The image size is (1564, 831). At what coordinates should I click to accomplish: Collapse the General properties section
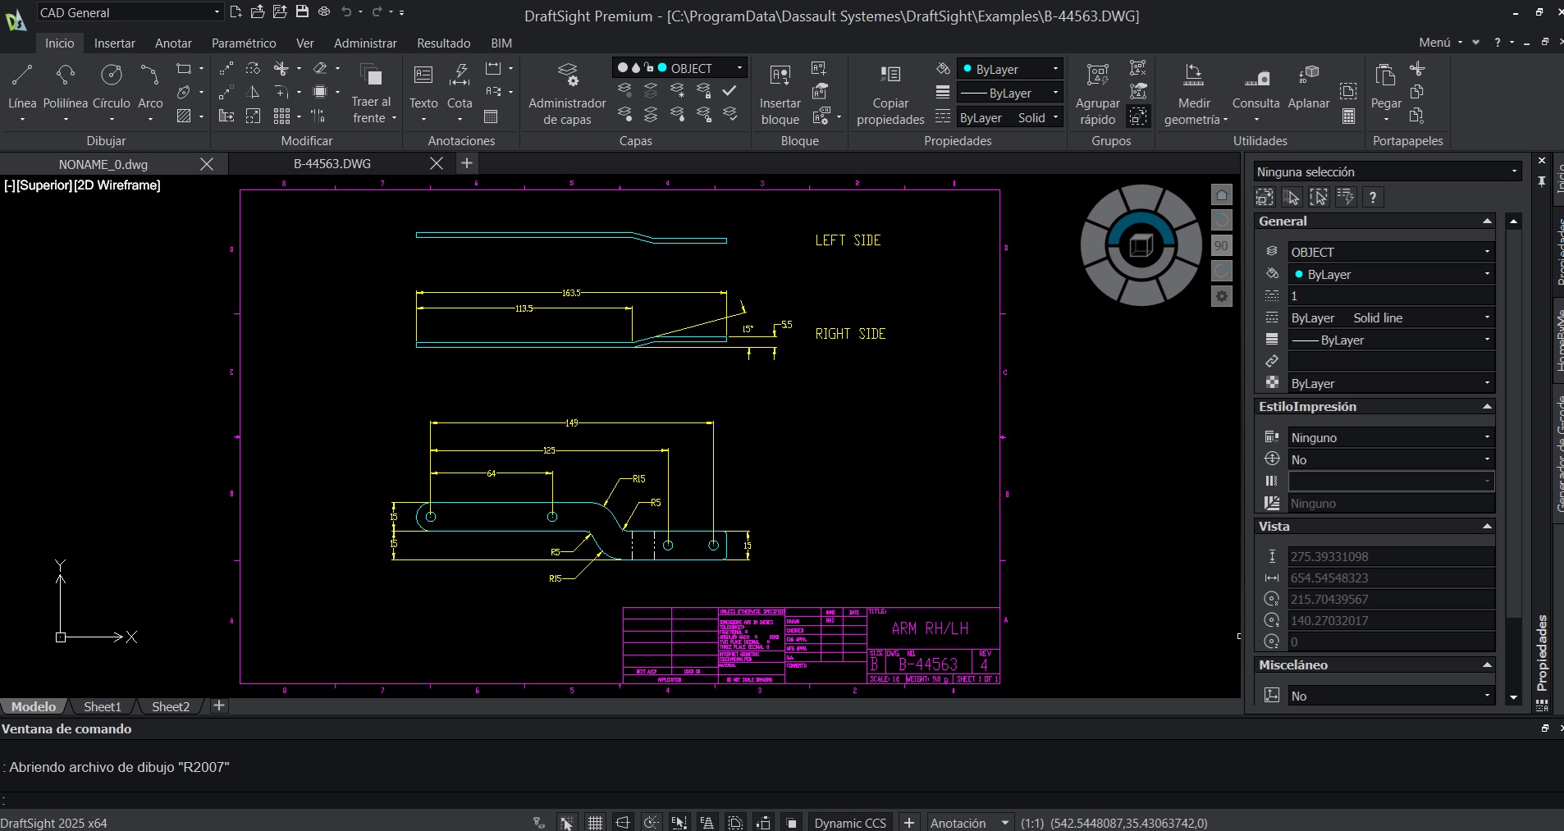[x=1487, y=221]
